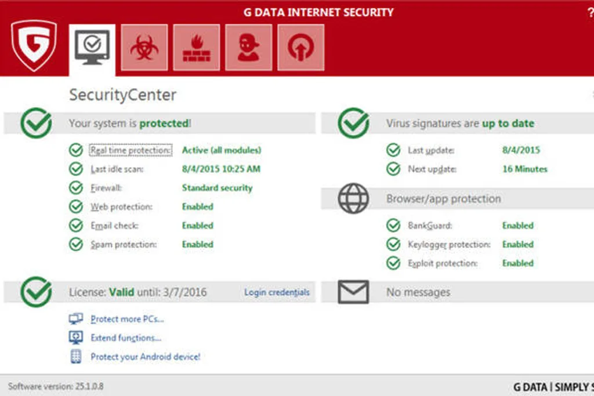Click the browser/app protection globe icon

pyautogui.click(x=353, y=198)
